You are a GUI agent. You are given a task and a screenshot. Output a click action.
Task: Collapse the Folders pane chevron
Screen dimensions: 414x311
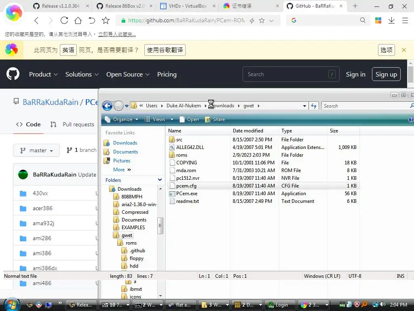(160, 180)
